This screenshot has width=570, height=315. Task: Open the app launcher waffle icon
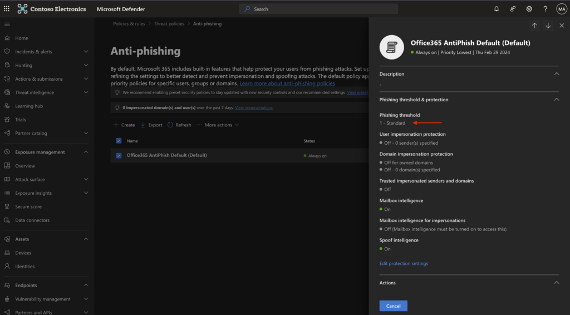7,9
